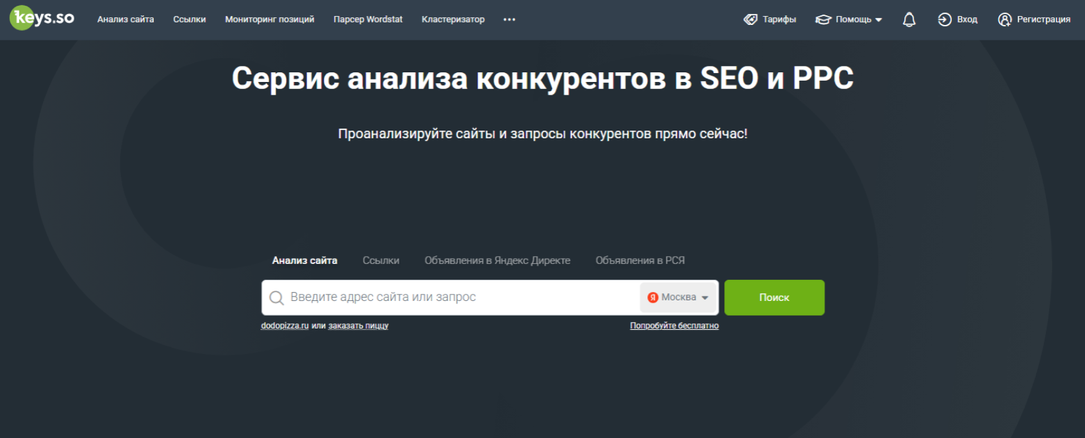The height and width of the screenshot is (438, 1085).
Task: Open Кластеризатор menu item
Action: click(x=453, y=20)
